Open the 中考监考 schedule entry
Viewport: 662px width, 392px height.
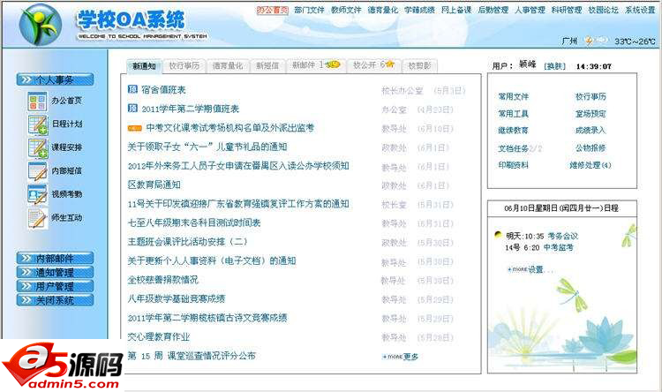(x=558, y=247)
